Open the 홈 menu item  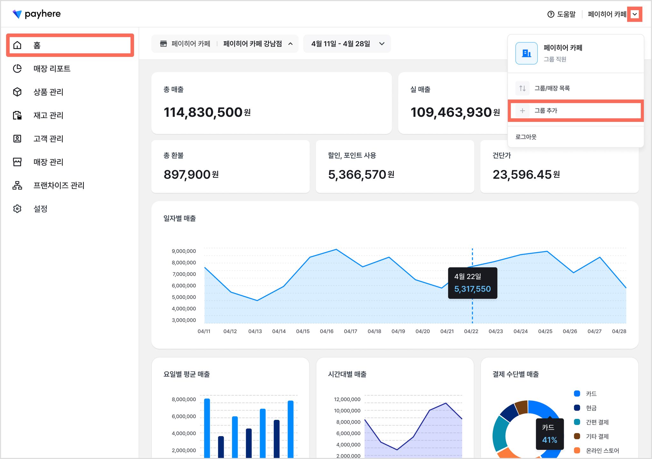(70, 45)
